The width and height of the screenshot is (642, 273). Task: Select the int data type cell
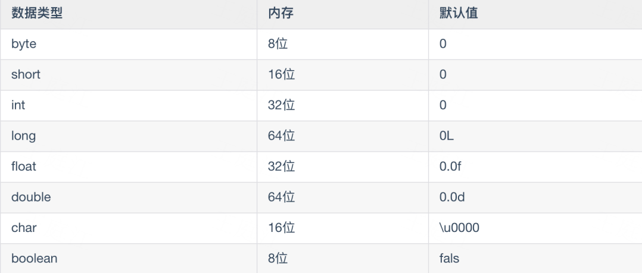(129, 105)
